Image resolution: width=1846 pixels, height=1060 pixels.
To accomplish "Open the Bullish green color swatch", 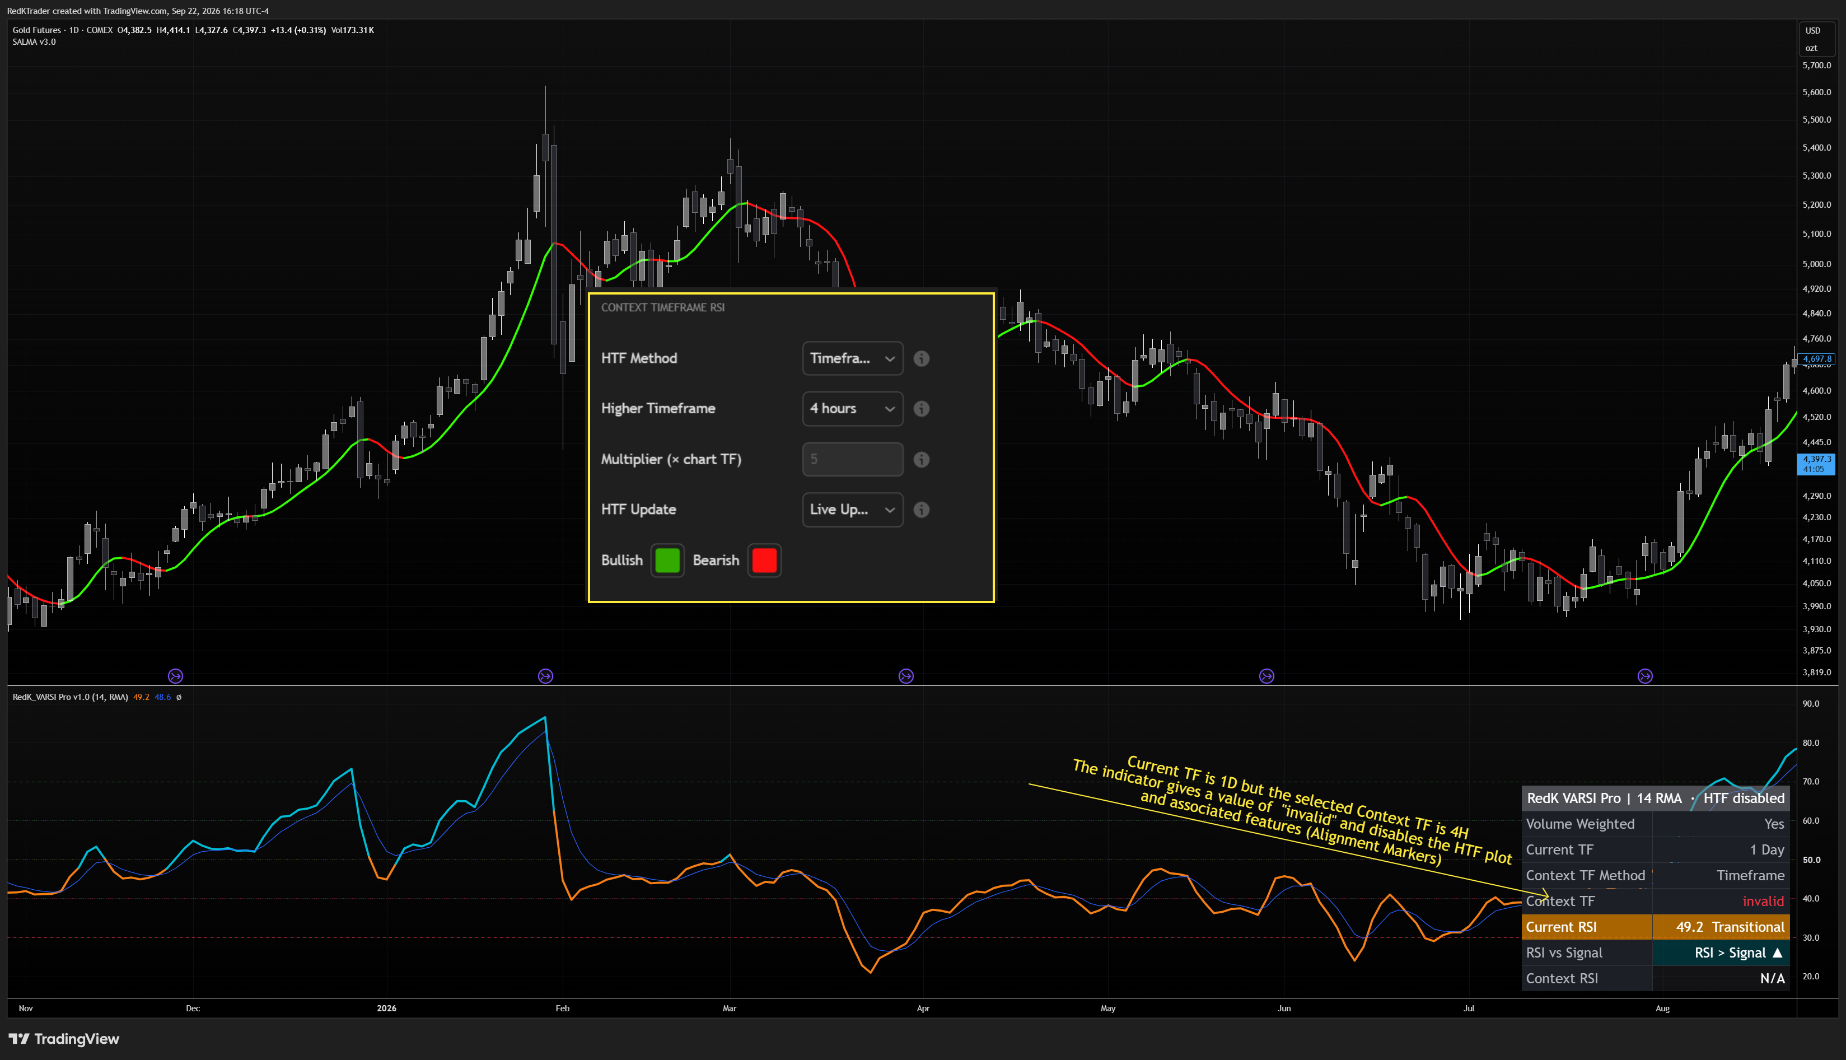I will pyautogui.click(x=667, y=561).
